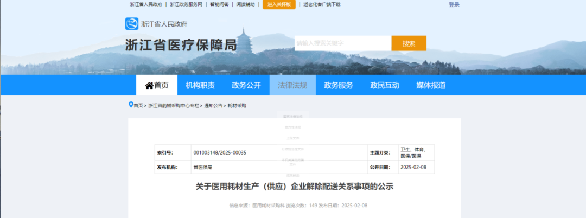Click the 通知公告 breadcrumb link
The image size is (586, 218).
213,106
